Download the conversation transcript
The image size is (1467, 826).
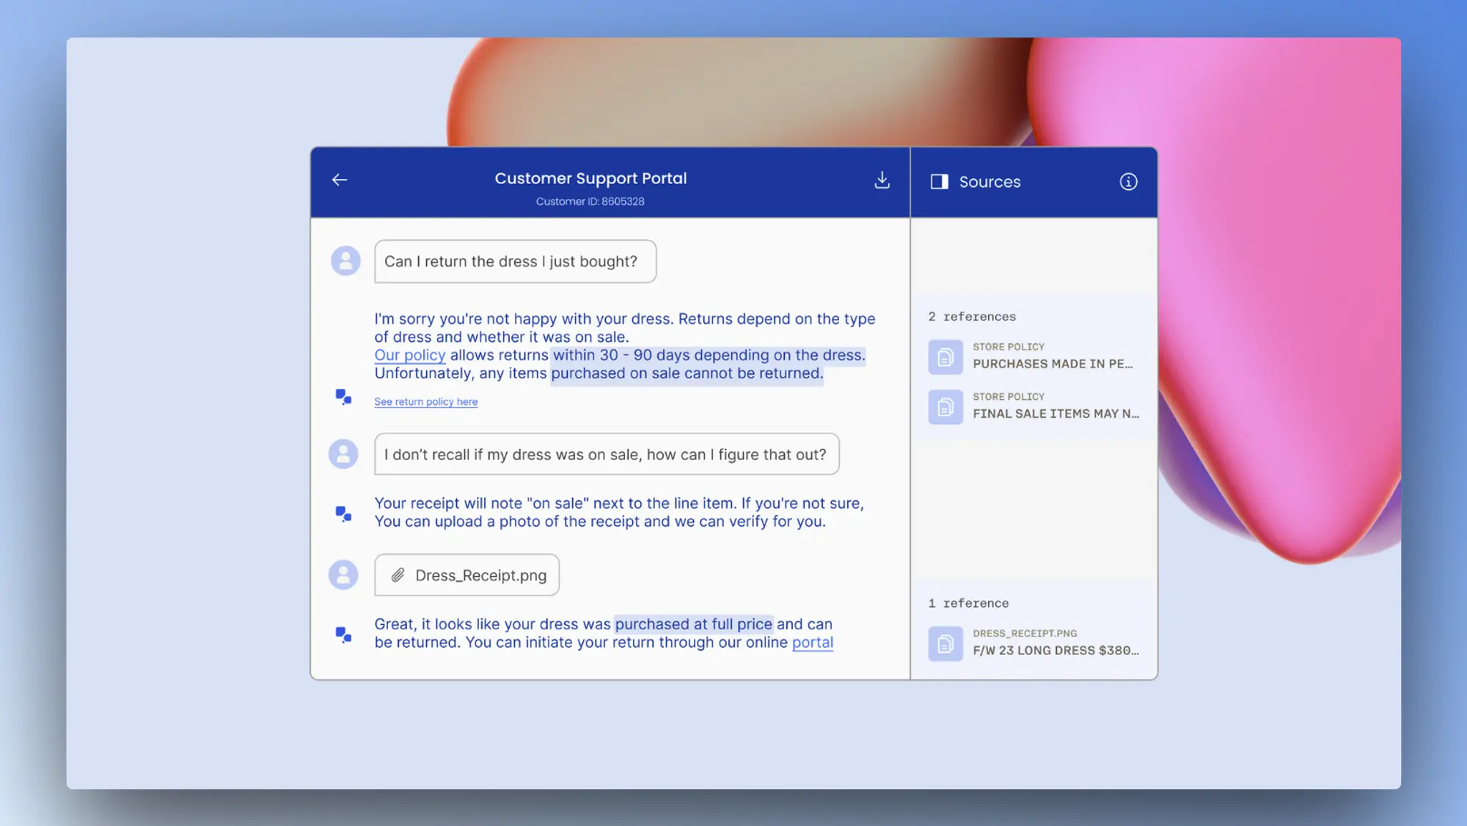tap(882, 180)
